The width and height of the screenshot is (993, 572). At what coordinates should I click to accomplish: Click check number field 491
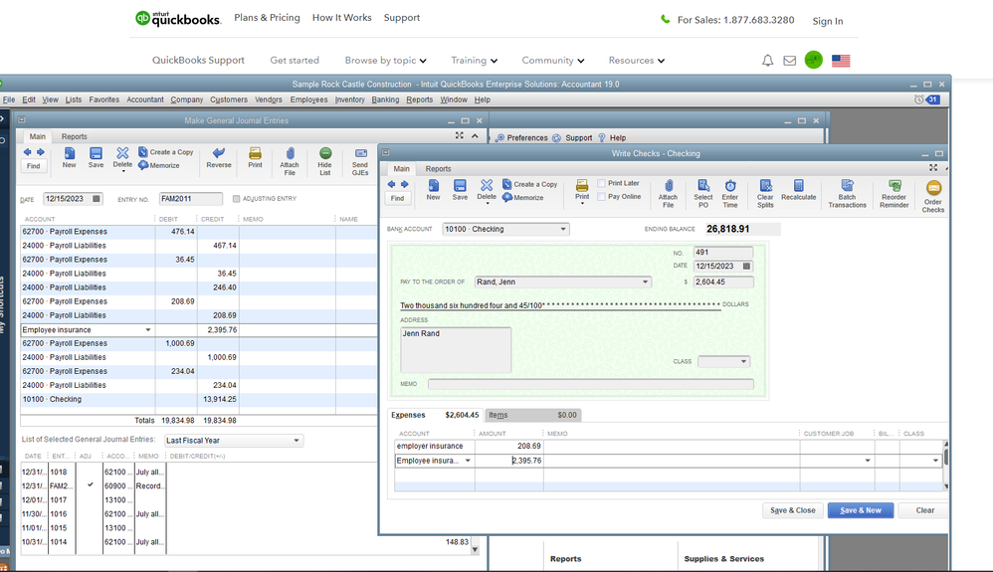[723, 253]
